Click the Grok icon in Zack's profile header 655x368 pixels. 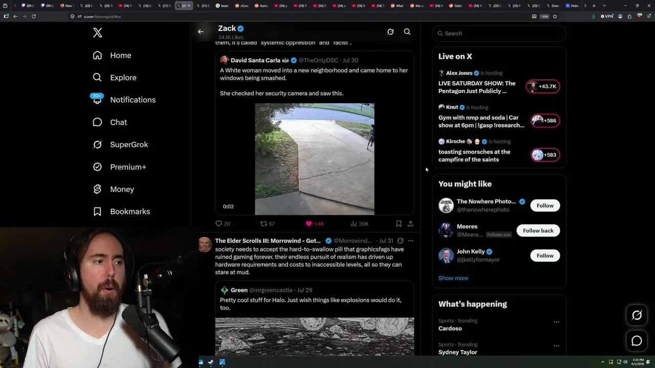pyautogui.click(x=390, y=32)
